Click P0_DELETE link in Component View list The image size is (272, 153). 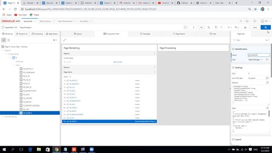click(x=73, y=111)
